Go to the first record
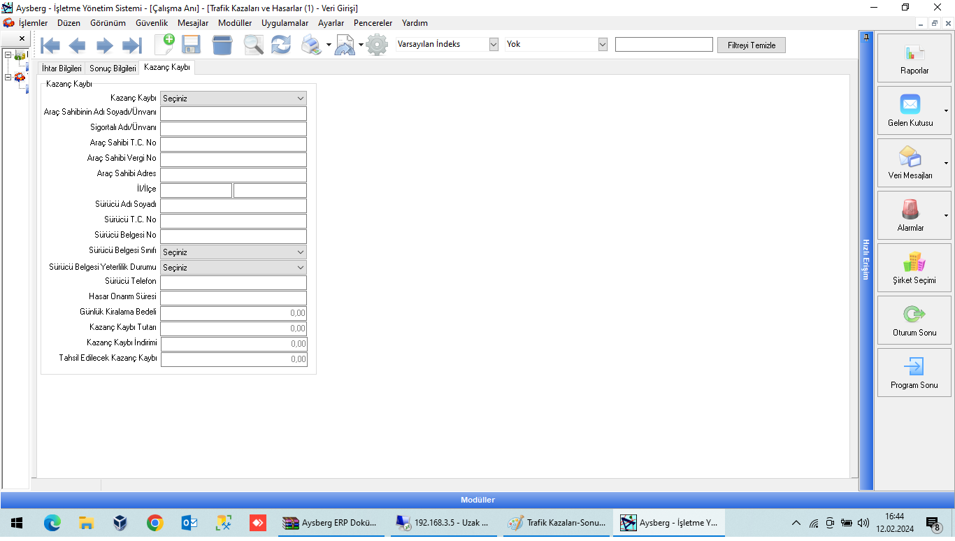 50,45
